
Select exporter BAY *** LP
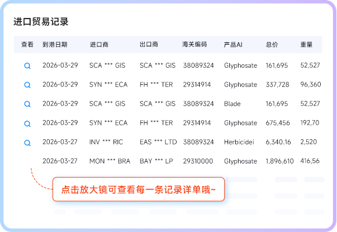pos(156,161)
